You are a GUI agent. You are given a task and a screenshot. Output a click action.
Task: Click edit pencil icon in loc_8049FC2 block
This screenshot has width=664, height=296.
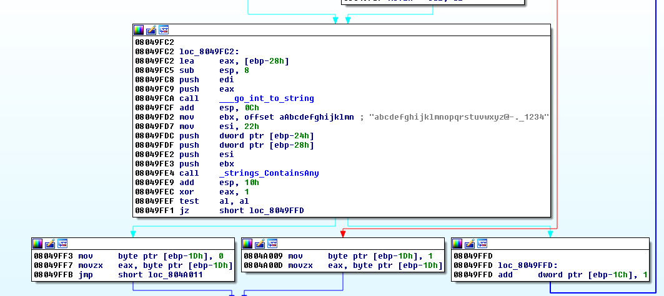pos(151,30)
